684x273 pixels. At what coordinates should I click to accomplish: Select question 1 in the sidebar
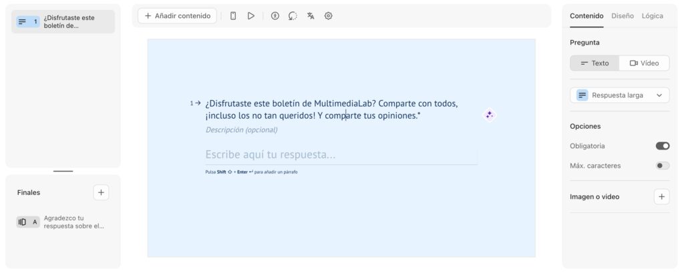click(63, 22)
